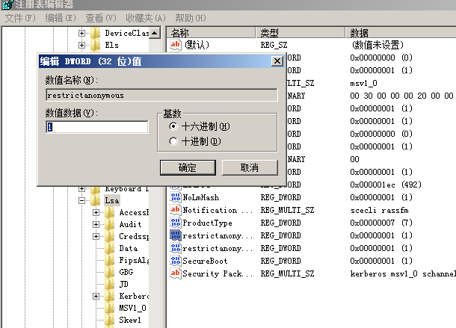Click the NoLmHash DWORD icon
This screenshot has height=328, width=456.
tap(176, 197)
